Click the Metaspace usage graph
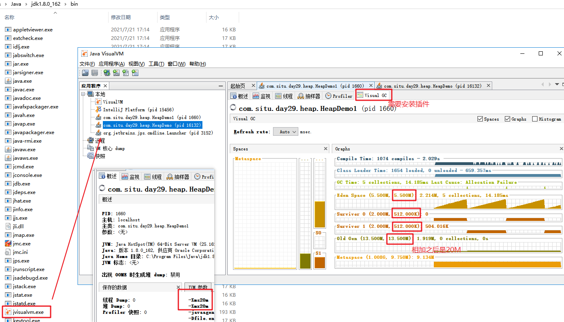This screenshot has height=322, width=564. point(448,264)
